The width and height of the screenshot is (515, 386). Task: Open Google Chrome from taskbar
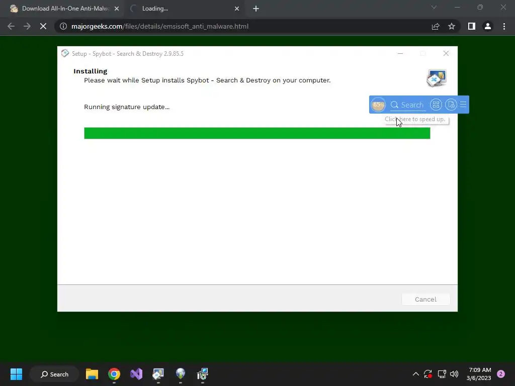pos(114,374)
